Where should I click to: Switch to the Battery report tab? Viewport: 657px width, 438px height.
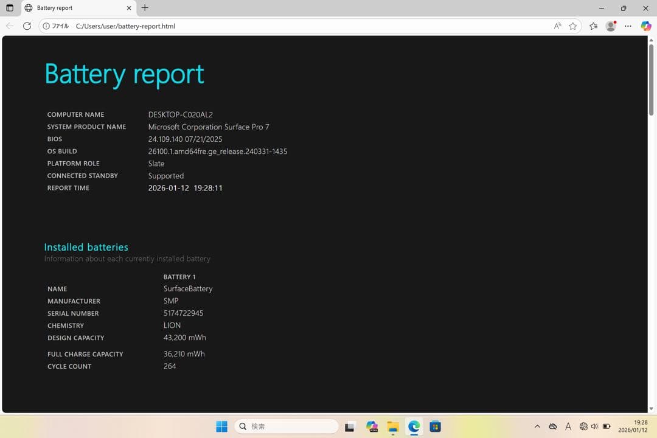[73, 8]
